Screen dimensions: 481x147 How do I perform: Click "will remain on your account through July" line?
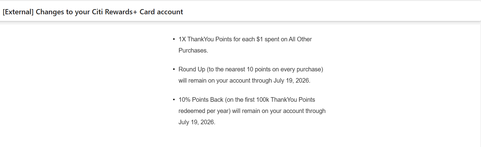(x=237, y=80)
